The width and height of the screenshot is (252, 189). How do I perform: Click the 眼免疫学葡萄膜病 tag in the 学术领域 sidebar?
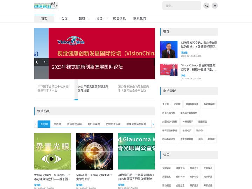[x=189, y=113]
